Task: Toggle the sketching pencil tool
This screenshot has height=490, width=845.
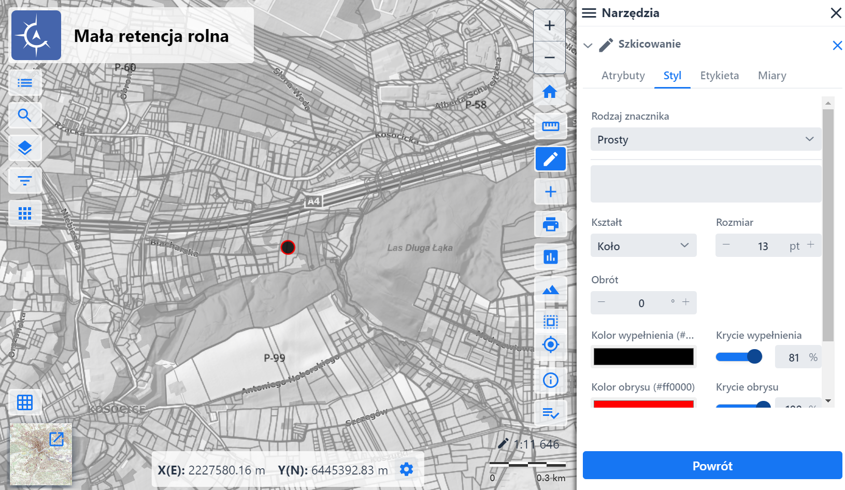Action: click(x=550, y=159)
